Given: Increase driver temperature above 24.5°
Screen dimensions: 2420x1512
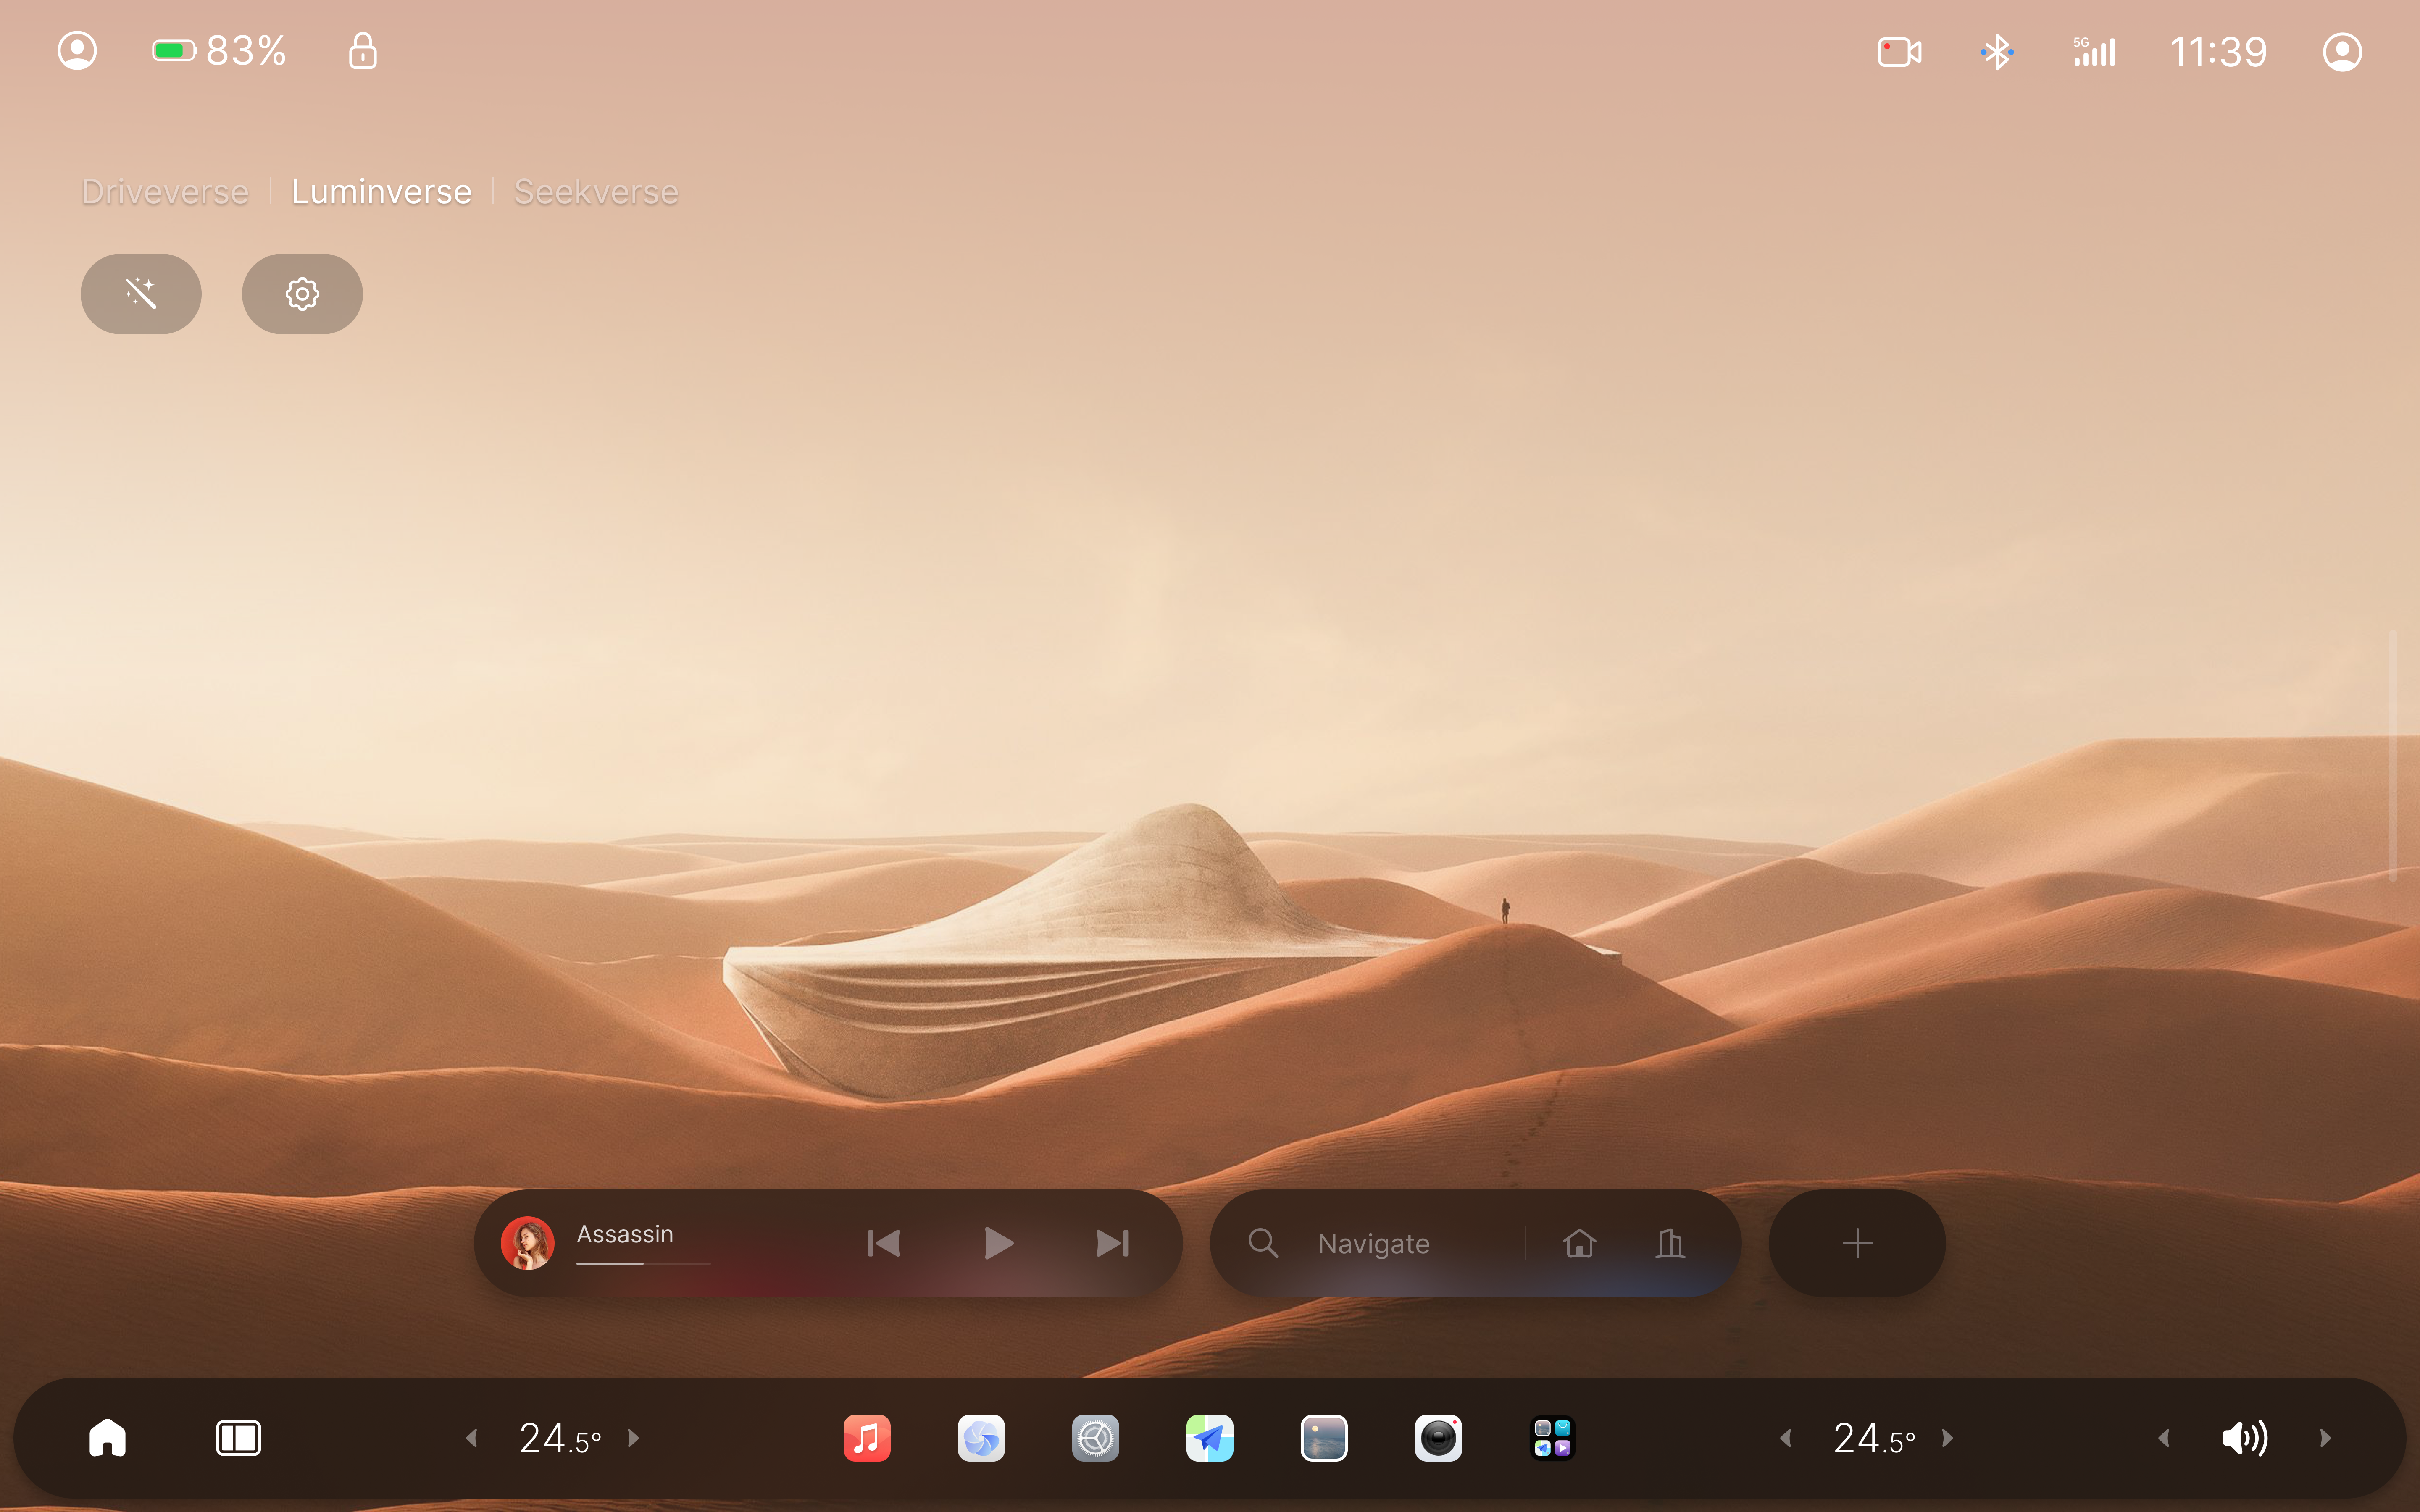Looking at the screenshot, I should click(634, 1438).
